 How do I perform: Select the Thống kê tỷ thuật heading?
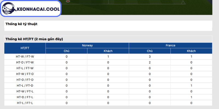click(21, 24)
